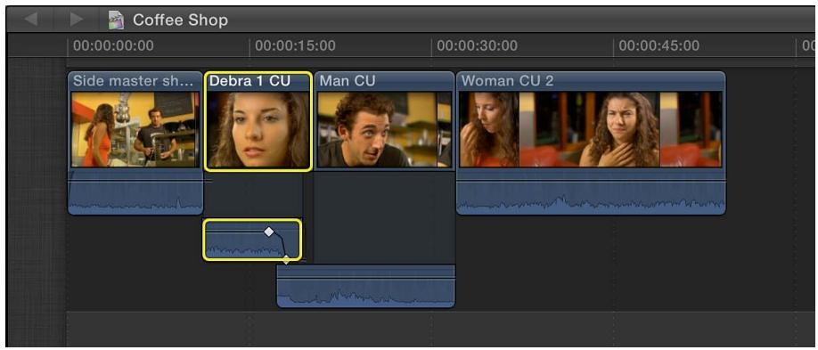Click Man CU audio volume line
This screenshot has height=350, width=818.
365,278
